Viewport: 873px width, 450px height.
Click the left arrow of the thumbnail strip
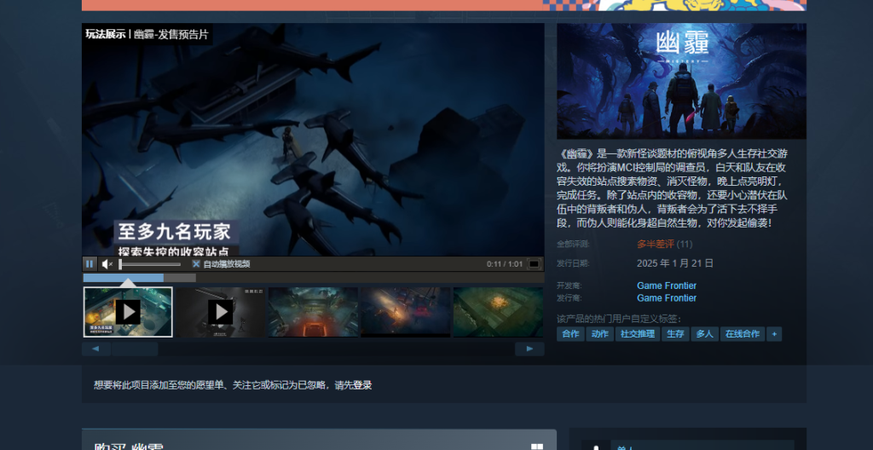click(95, 349)
